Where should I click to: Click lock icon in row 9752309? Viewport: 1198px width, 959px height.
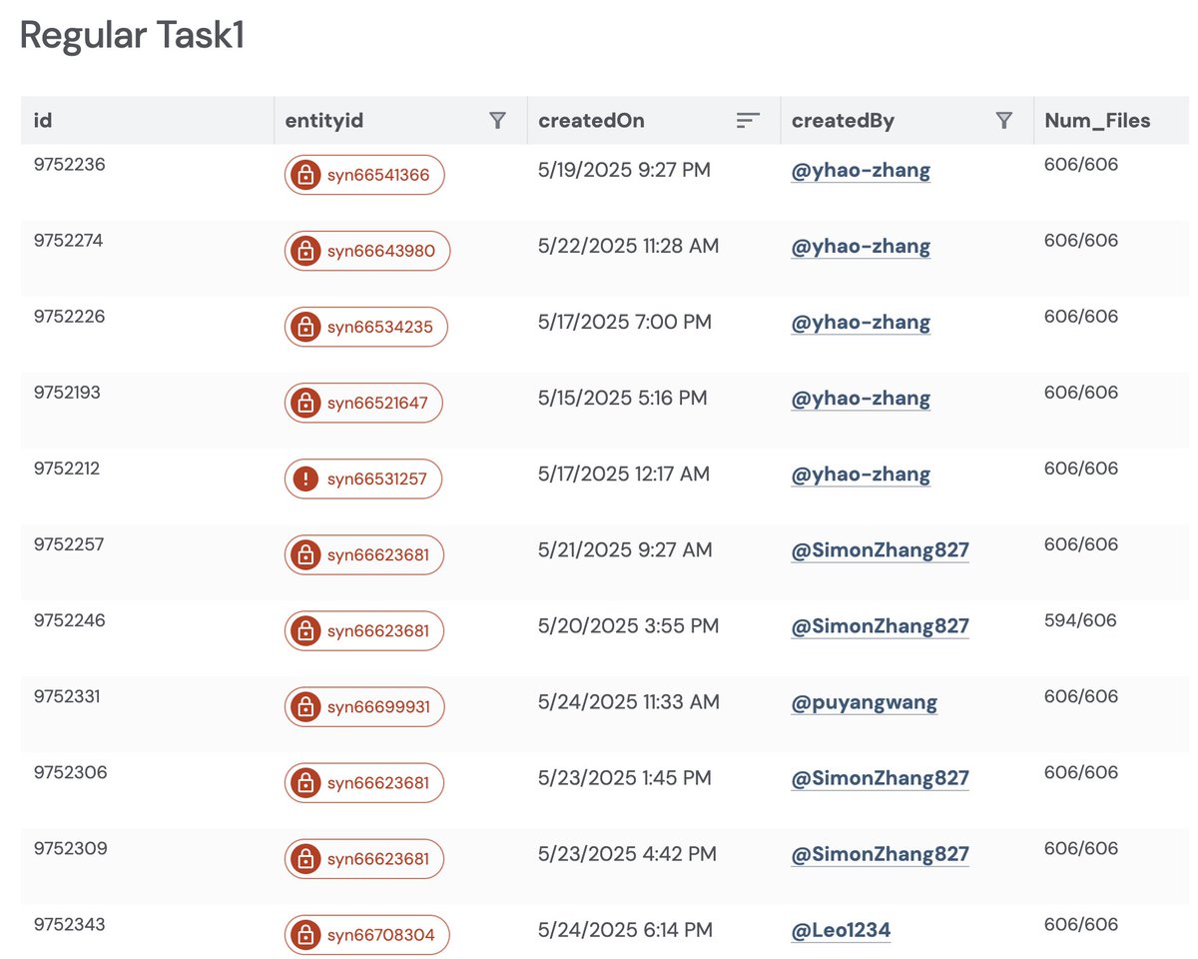305,858
